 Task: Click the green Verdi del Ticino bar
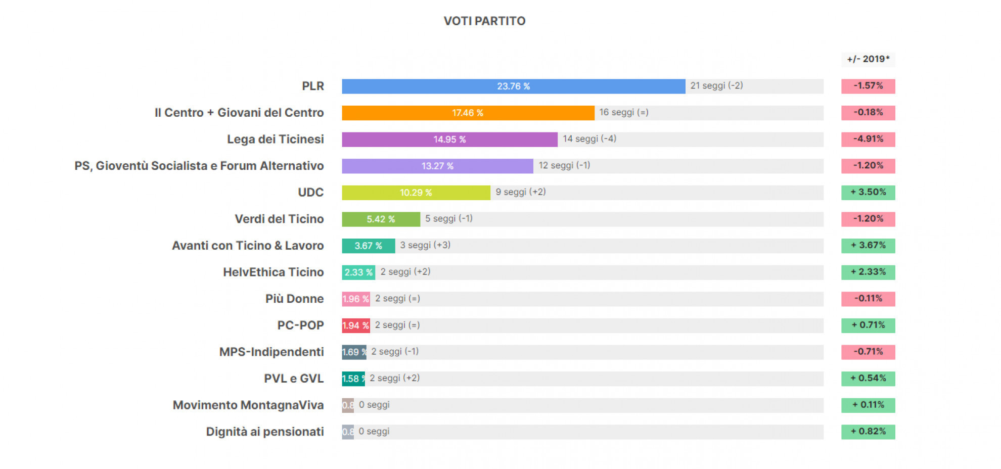coord(381,219)
